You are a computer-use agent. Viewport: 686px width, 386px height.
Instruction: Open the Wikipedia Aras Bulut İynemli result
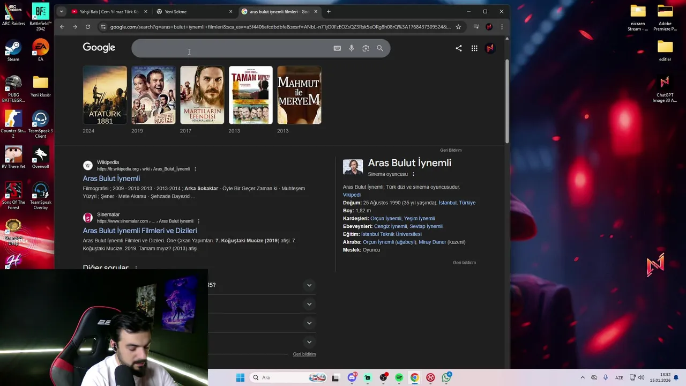111,179
